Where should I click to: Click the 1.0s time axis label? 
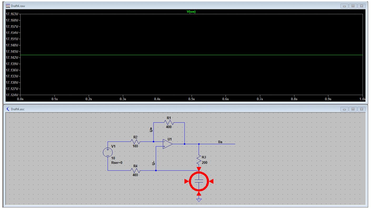362,99
